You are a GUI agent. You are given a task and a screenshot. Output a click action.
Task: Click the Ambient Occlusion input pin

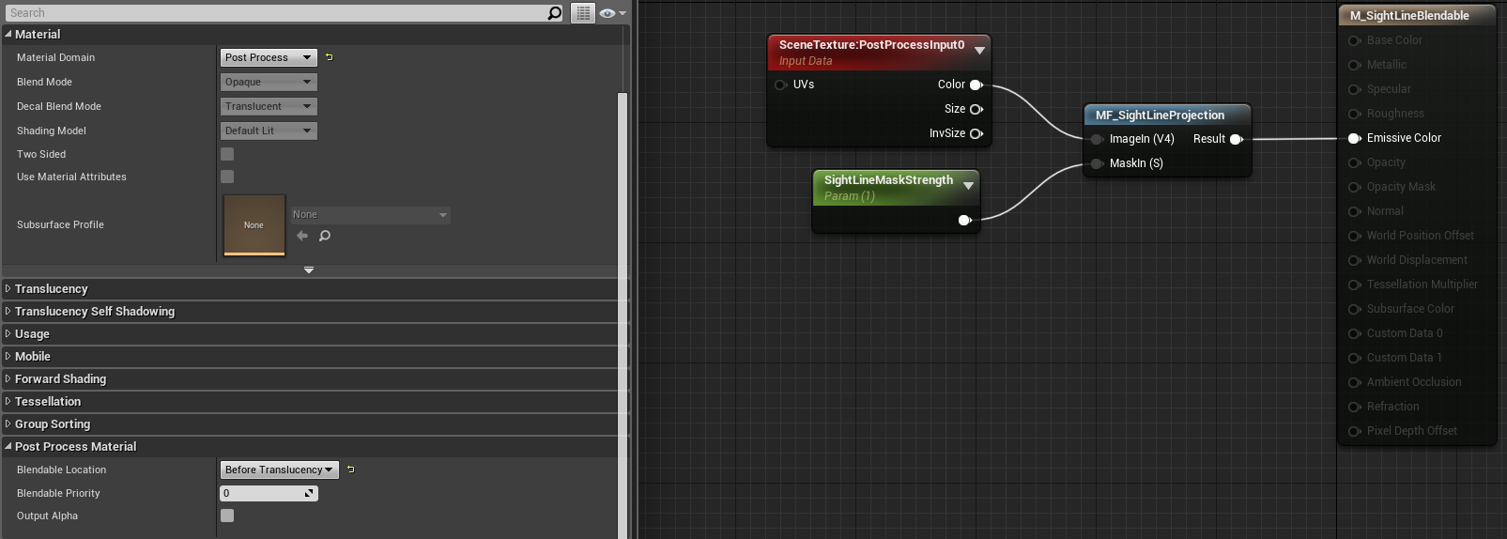1354,382
